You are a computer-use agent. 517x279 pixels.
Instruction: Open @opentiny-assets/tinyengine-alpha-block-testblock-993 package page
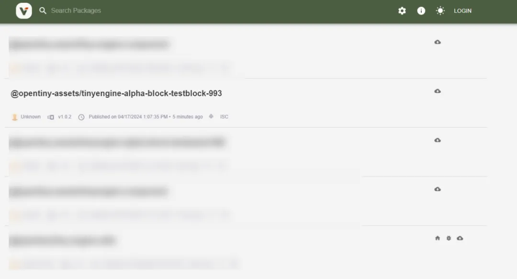(x=116, y=93)
